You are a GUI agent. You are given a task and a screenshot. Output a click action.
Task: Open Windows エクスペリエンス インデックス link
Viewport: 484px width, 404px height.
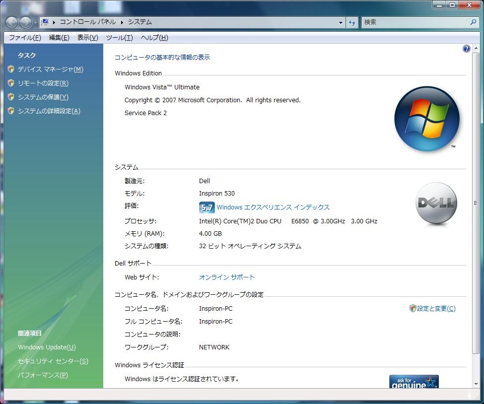273,207
